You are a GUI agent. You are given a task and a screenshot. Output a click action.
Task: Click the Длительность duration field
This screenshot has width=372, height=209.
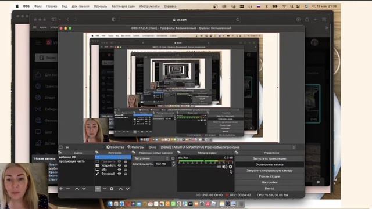click(162, 164)
